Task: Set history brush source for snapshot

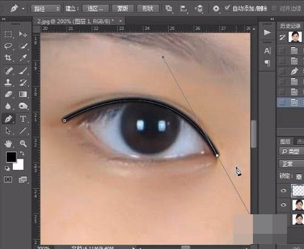Action: tap(282, 37)
